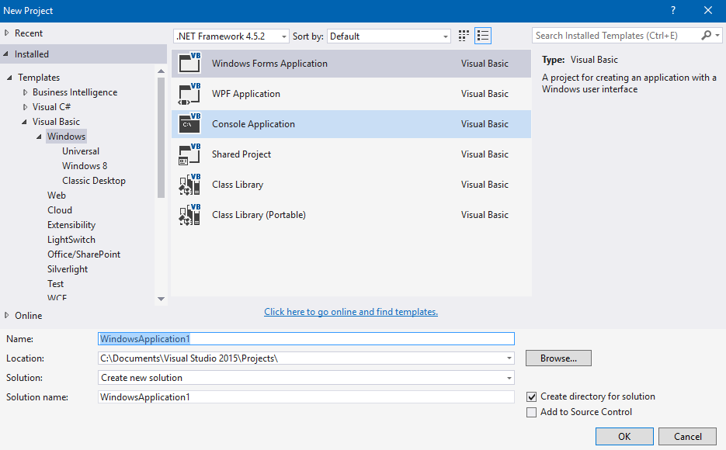Collapse the Installed section
This screenshot has width=726, height=450.
pyautogui.click(x=6, y=54)
